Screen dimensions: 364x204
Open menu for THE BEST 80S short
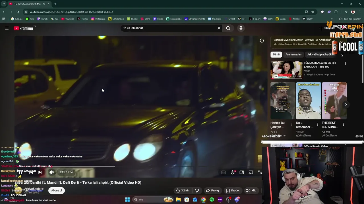coord(343,124)
